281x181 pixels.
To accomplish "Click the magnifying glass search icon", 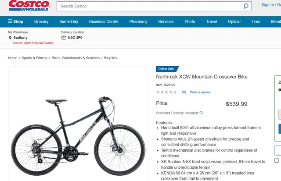I will pos(246,6).
